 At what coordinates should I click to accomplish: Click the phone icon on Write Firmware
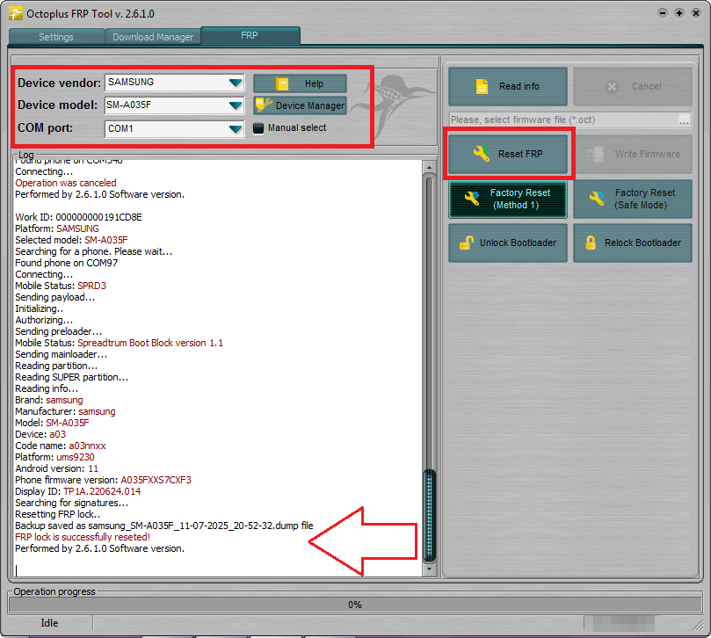click(x=594, y=154)
